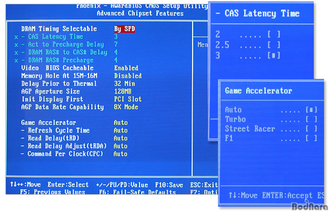
Task: Click CAS Latency Time value 3 in settings list
Action: 116,37
